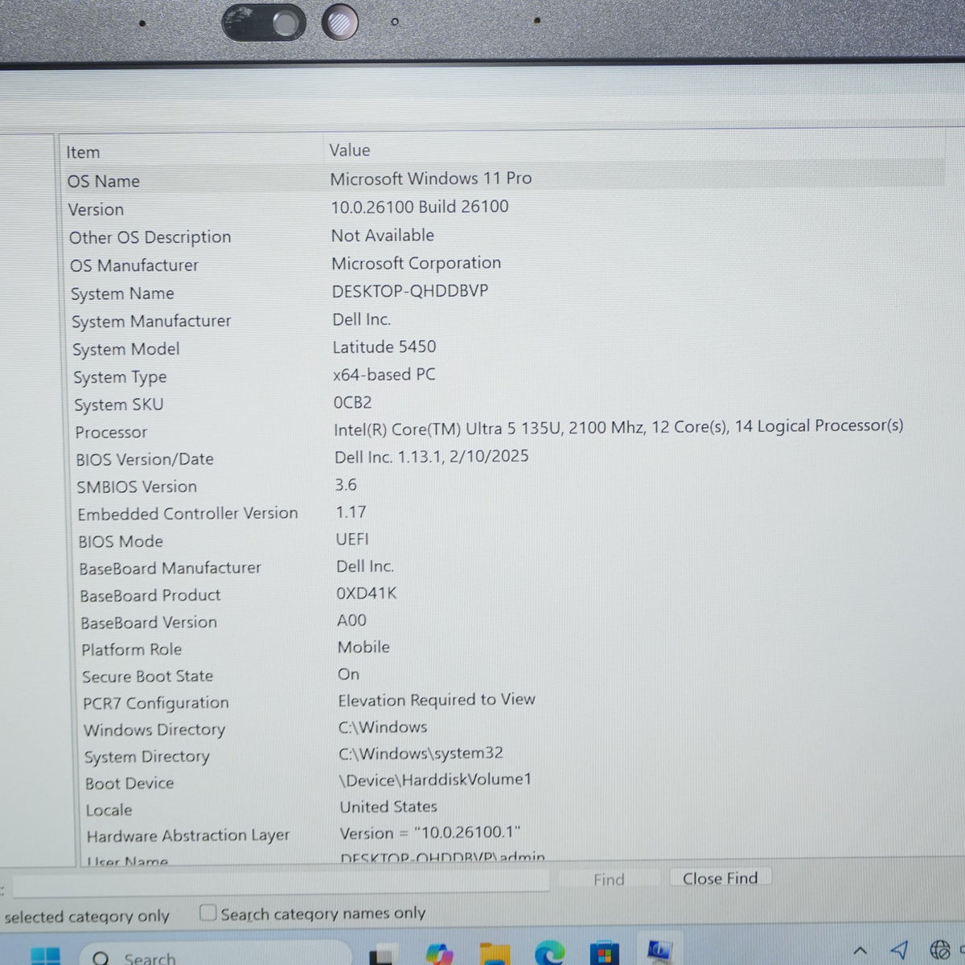Viewport: 965px width, 965px height.
Task: Click the value 0CB2
Action: click(353, 402)
